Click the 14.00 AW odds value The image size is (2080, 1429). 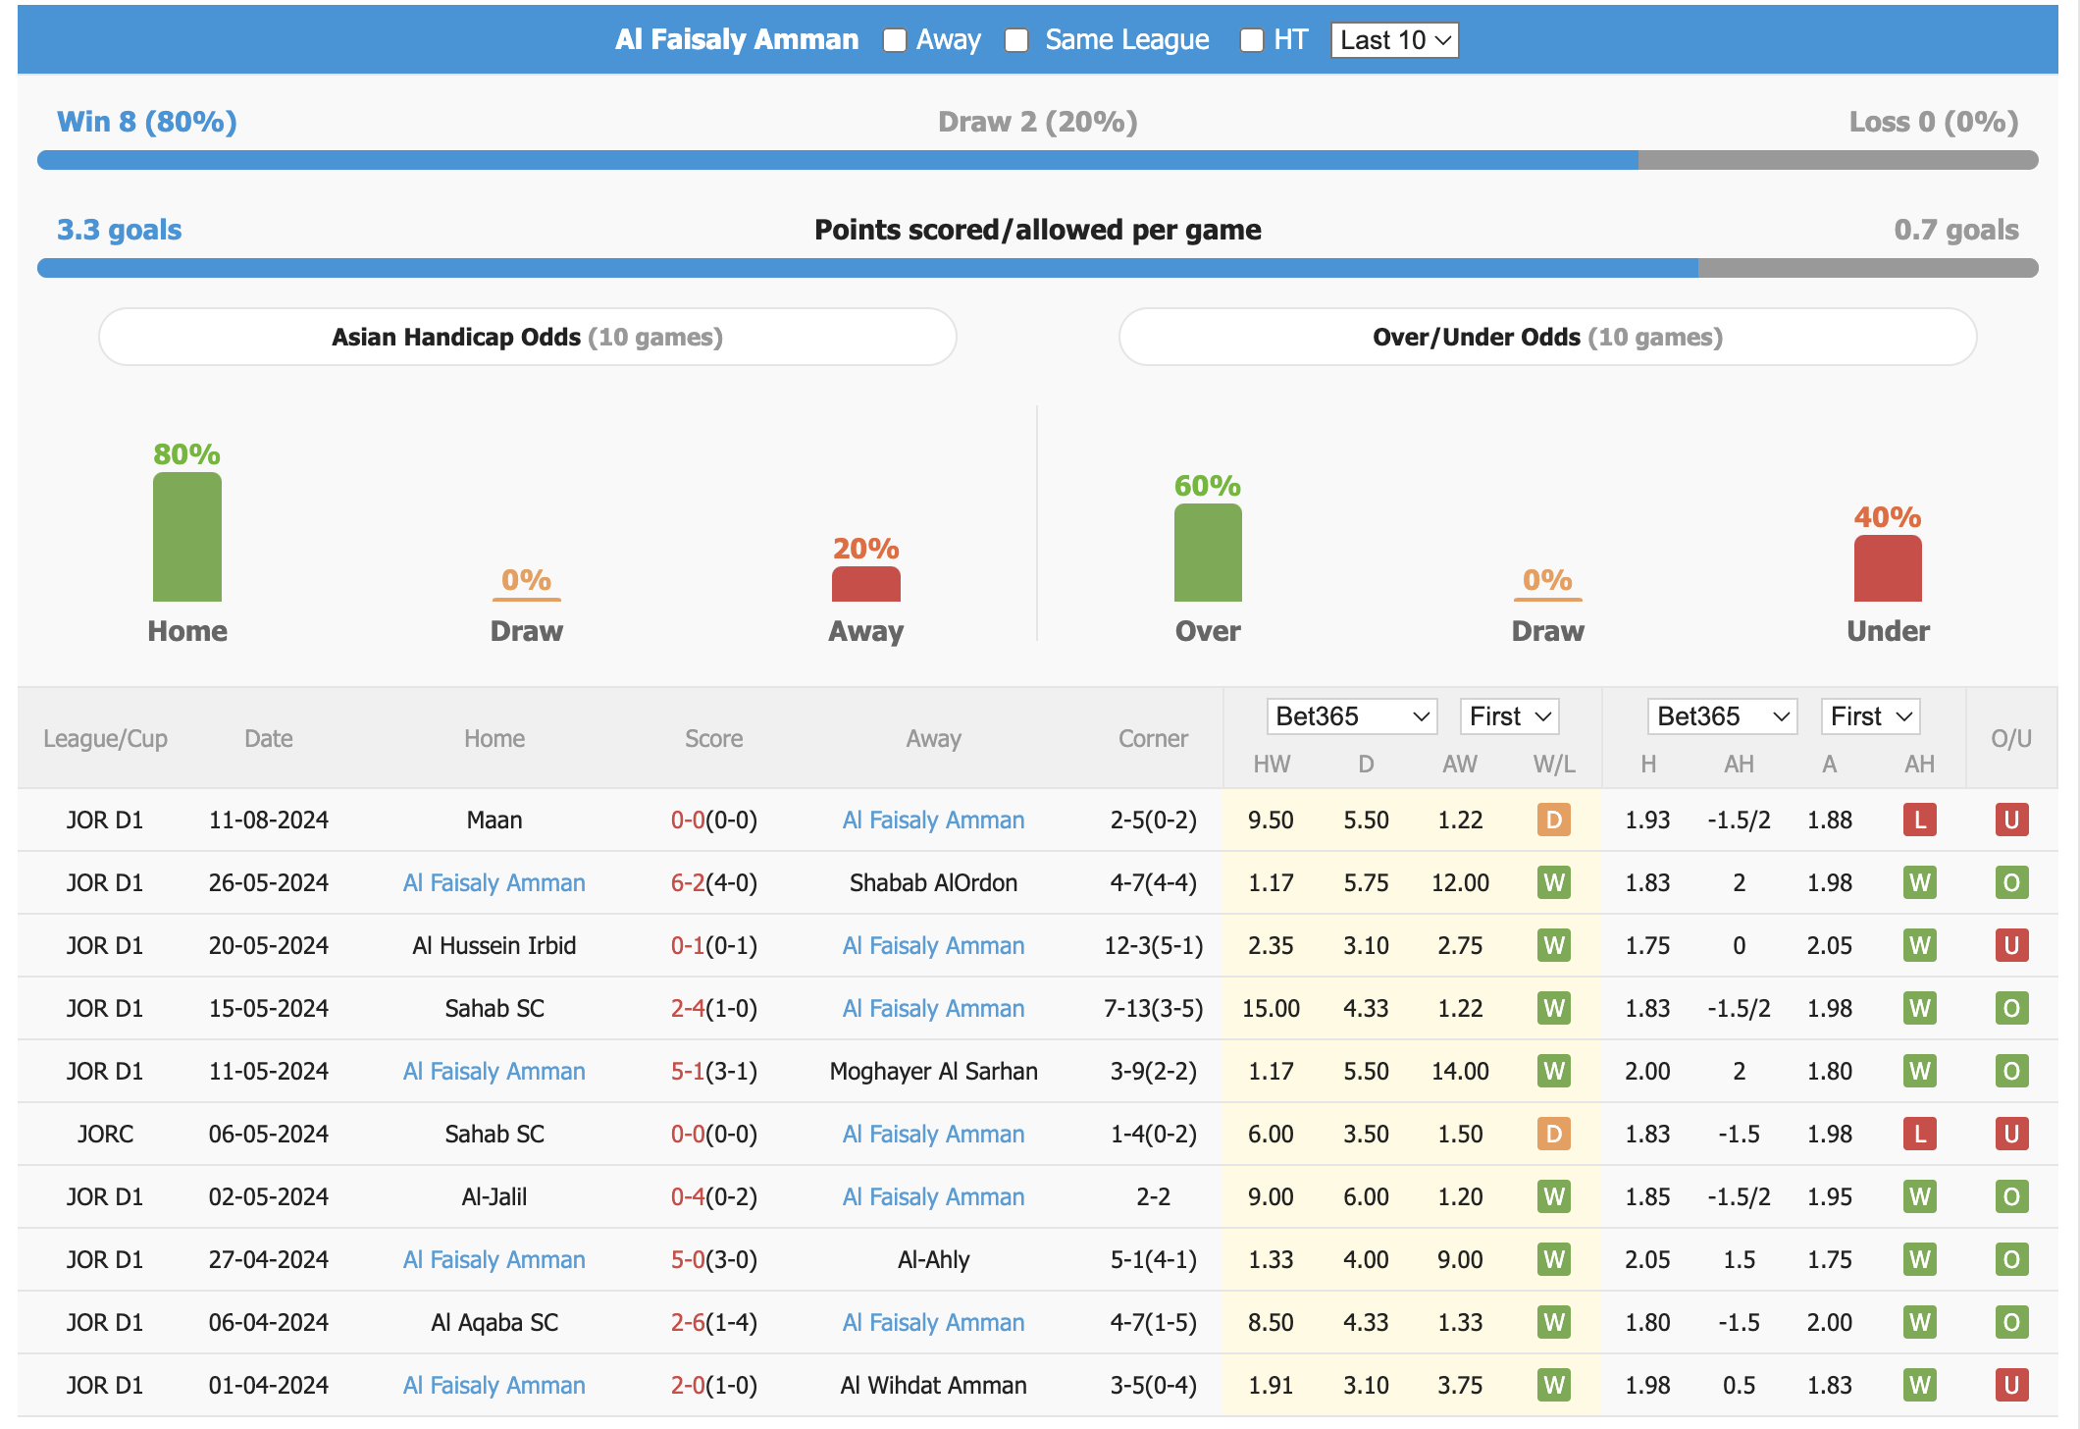(1460, 1071)
